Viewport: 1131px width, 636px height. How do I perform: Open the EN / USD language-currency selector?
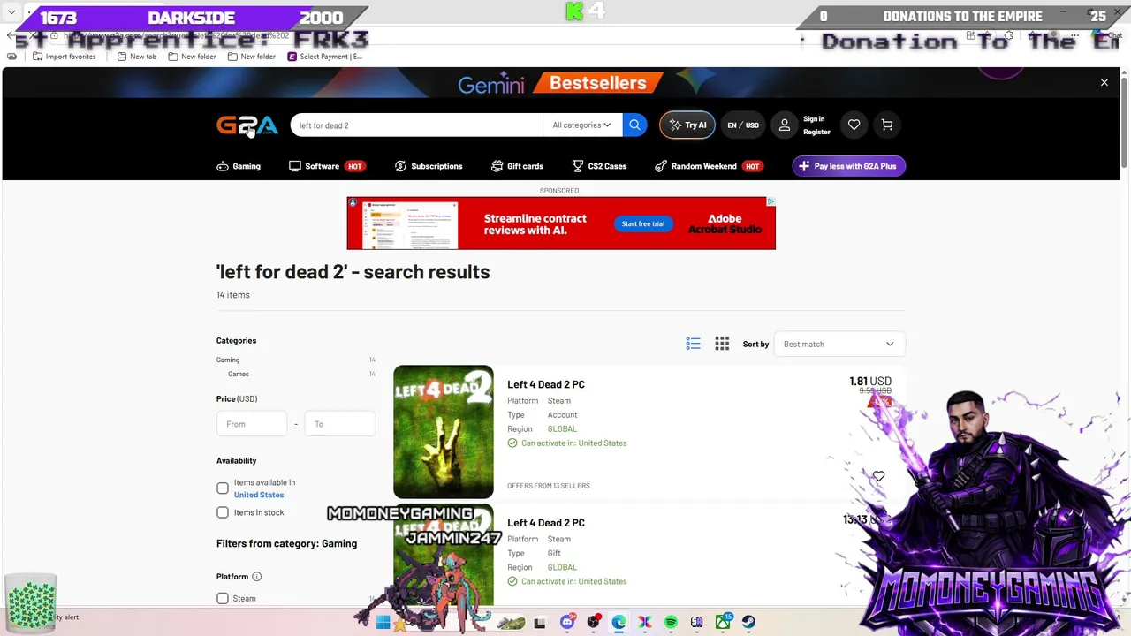(743, 125)
